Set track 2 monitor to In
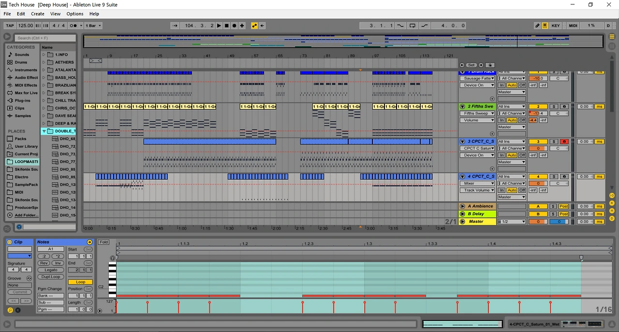This screenshot has width=619, height=332. coord(502,120)
